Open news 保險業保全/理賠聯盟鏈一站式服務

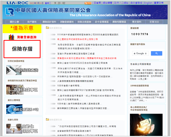85,77
